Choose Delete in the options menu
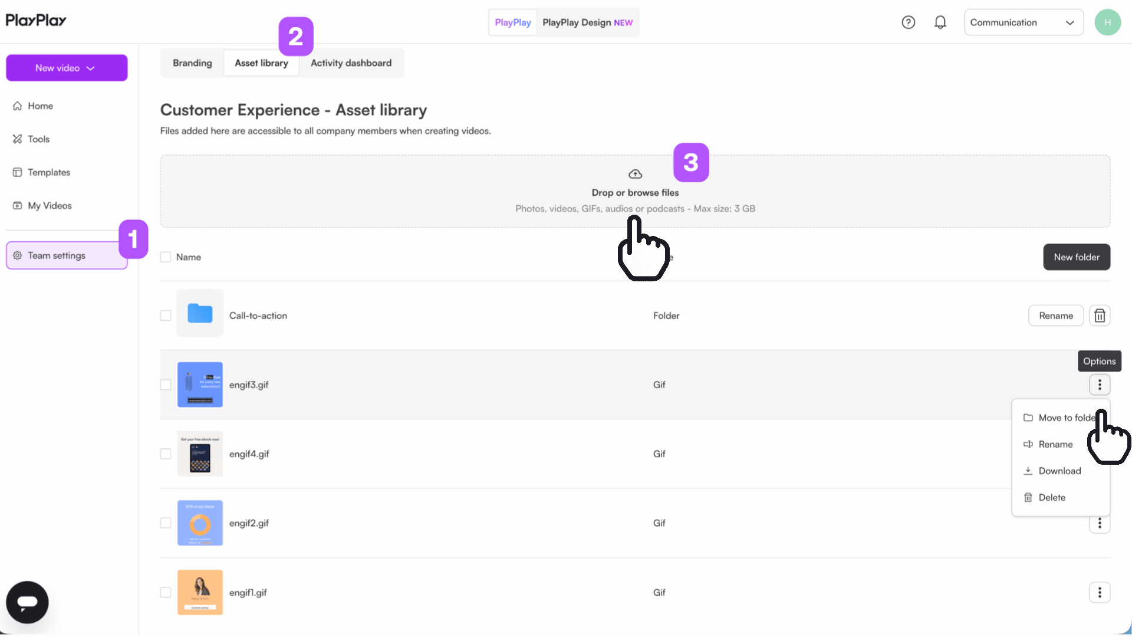Image resolution: width=1132 pixels, height=637 pixels. tap(1061, 497)
